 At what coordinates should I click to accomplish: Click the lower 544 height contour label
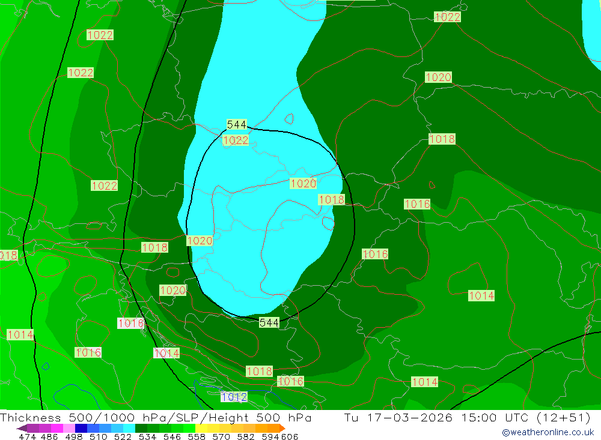269,323
